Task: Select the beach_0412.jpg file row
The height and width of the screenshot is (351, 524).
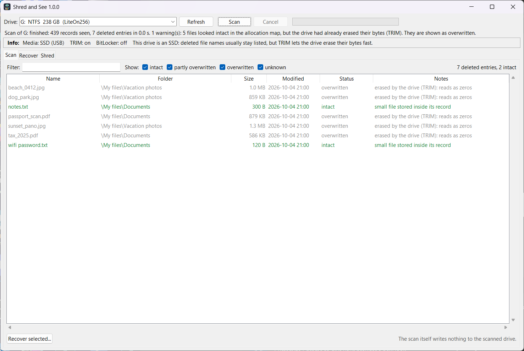Action: click(x=258, y=88)
